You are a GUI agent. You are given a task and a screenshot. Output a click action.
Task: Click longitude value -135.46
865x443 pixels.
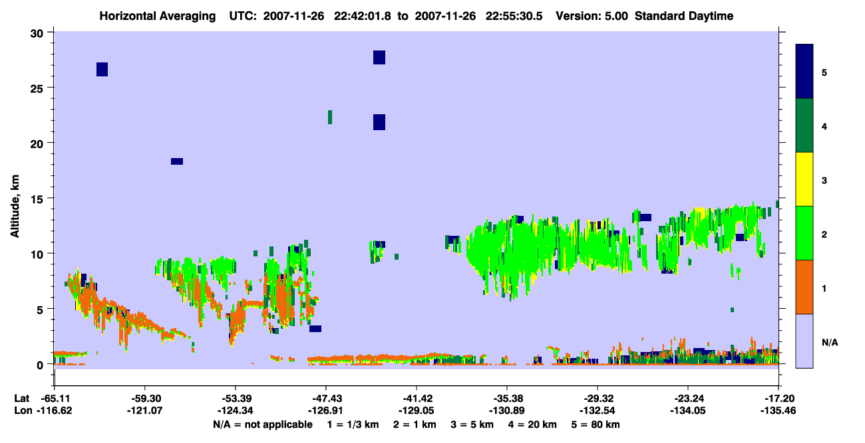click(x=778, y=411)
